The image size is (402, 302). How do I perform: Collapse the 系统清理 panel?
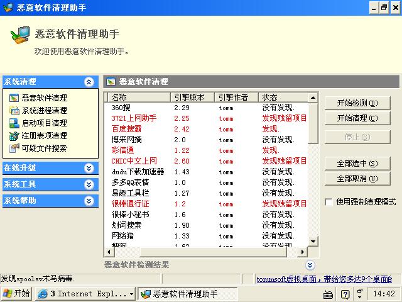[x=89, y=82]
